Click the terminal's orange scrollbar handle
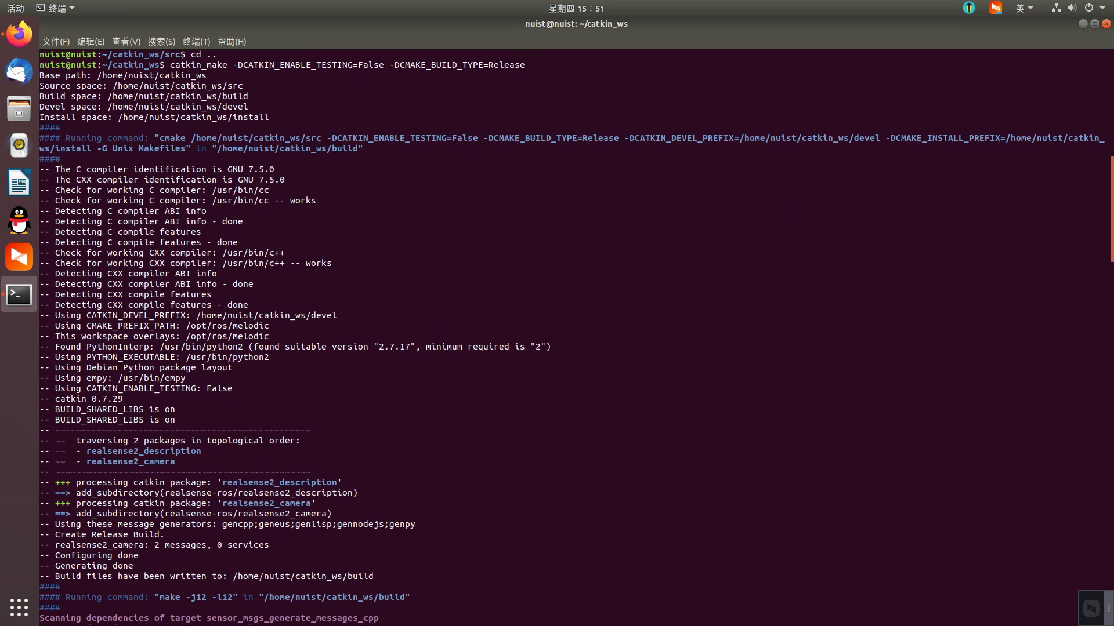 (x=1112, y=209)
